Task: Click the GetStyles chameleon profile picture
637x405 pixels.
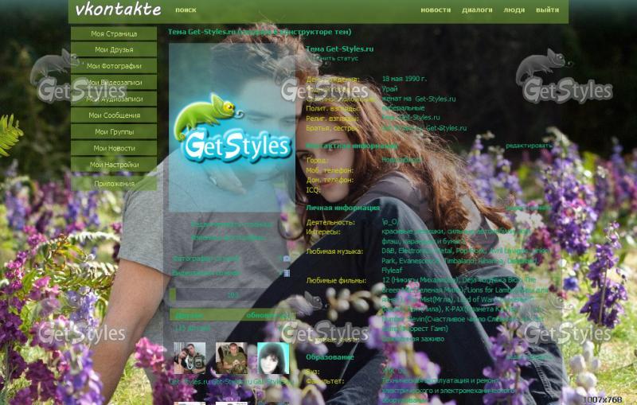Action: [232, 127]
